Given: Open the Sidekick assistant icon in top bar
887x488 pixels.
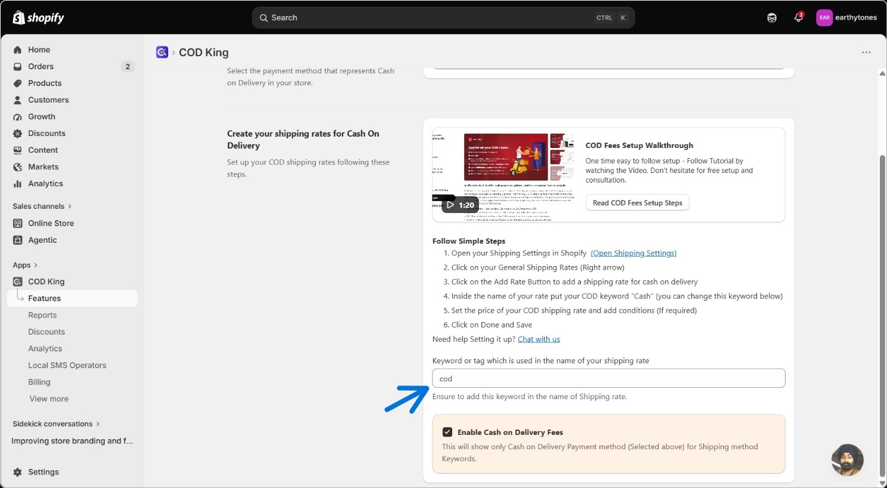Looking at the screenshot, I should (x=772, y=18).
